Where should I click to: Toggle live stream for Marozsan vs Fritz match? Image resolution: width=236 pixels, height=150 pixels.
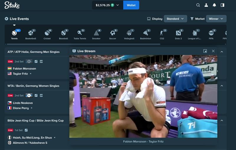point(29,61)
